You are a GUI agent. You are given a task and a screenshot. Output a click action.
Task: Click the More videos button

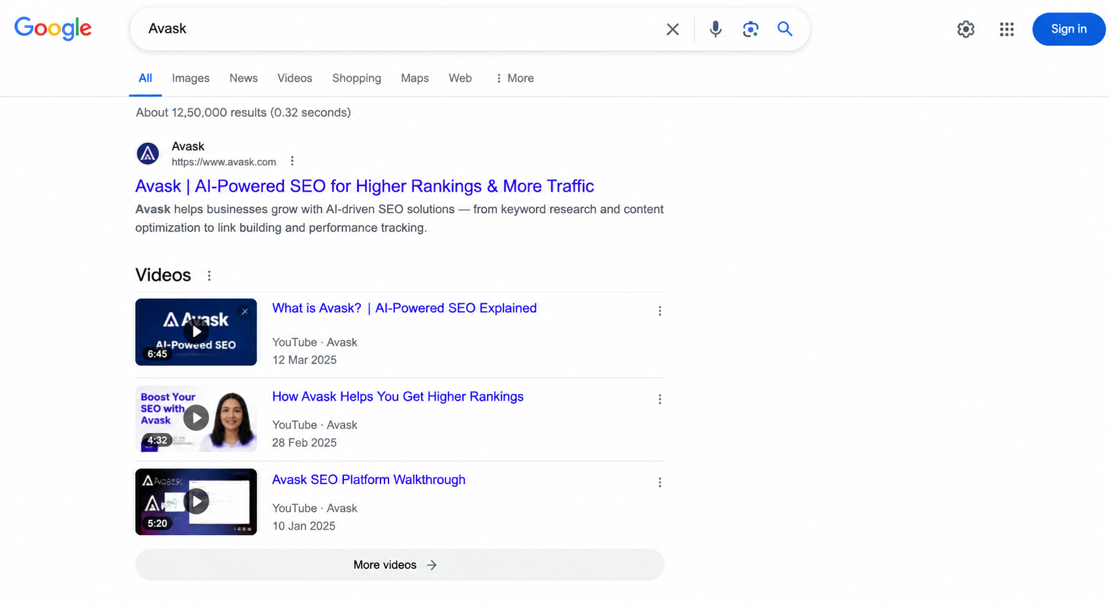tap(399, 565)
